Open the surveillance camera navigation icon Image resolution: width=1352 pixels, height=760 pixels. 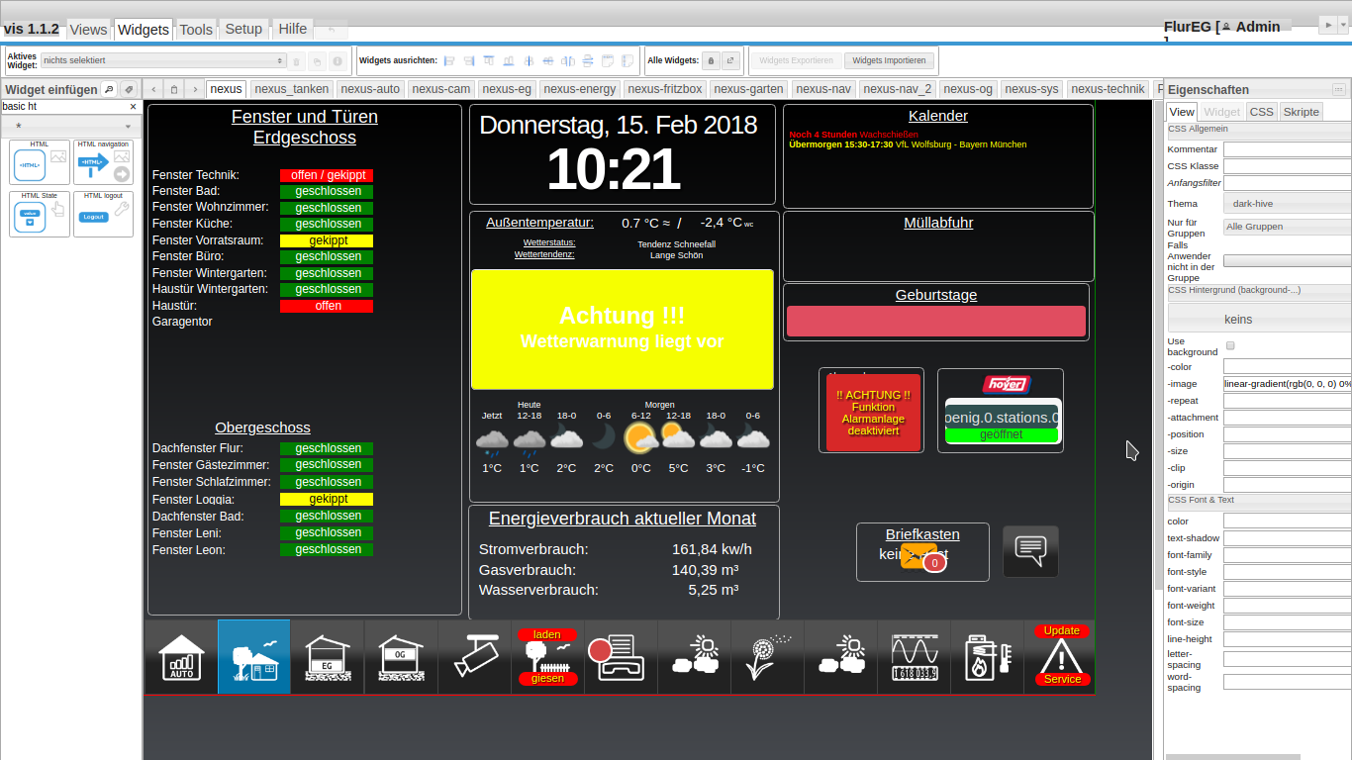tap(474, 657)
